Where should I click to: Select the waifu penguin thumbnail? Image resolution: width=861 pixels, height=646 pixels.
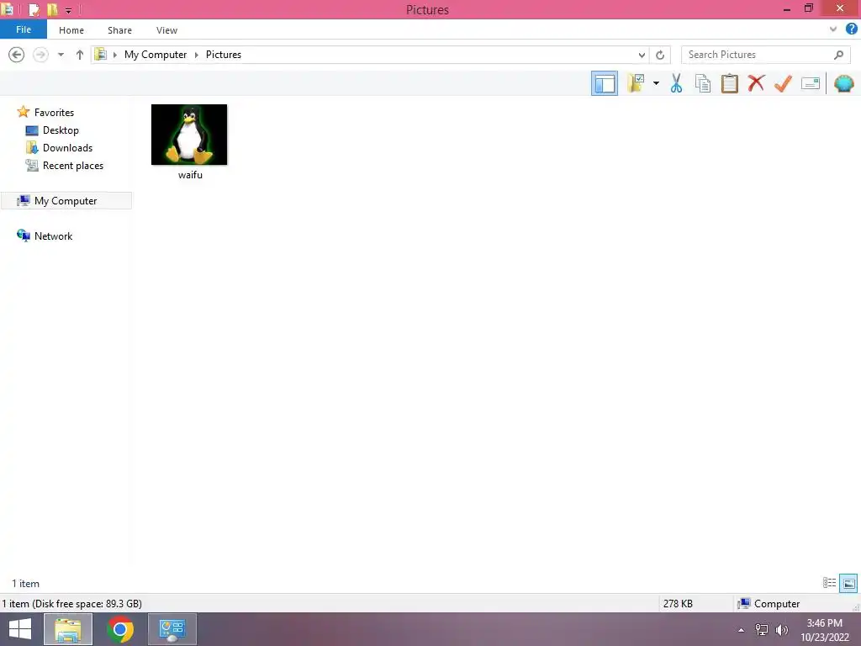click(189, 135)
